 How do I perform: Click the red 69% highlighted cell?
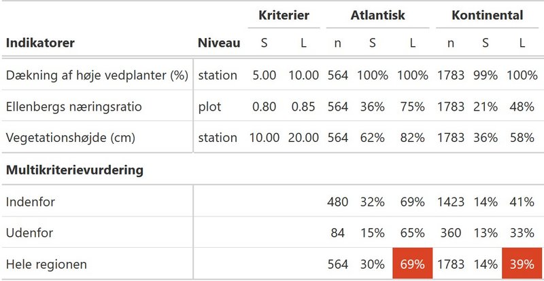click(x=413, y=263)
